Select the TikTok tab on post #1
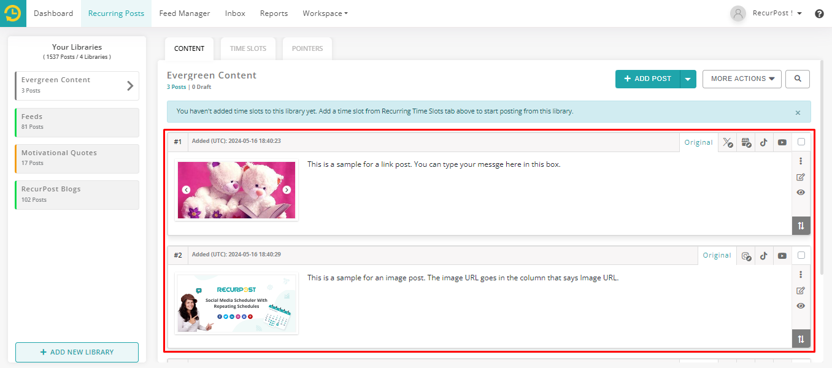This screenshot has width=832, height=368. tap(764, 142)
